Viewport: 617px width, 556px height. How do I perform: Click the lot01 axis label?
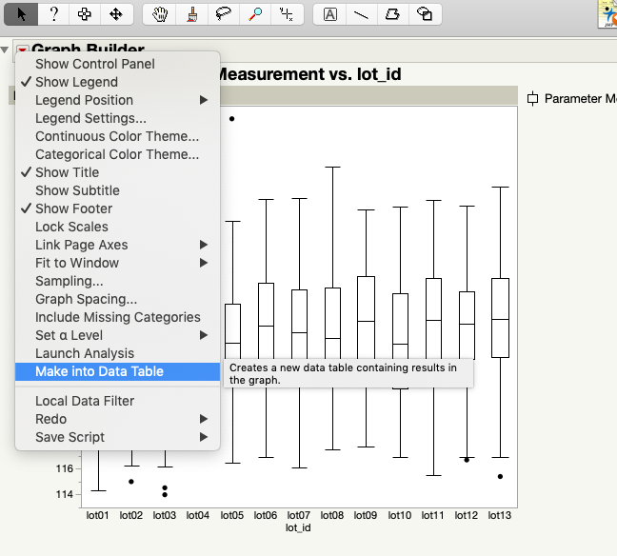tap(97, 515)
